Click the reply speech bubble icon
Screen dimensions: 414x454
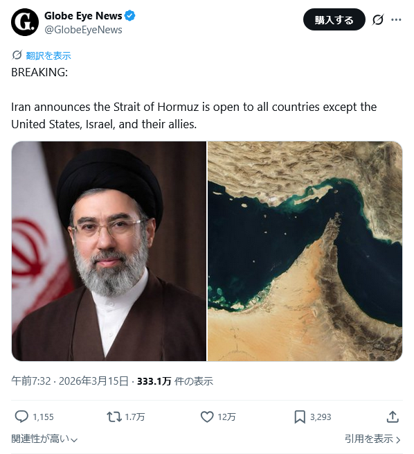pos(21,417)
